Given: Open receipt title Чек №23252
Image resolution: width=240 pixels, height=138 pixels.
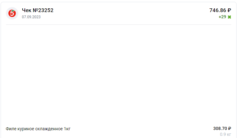Looking at the screenshot, I should (38, 10).
